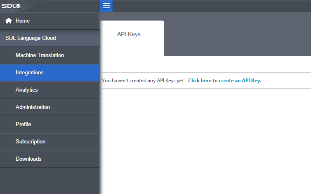Click empty sidebar space below Downloads

pyautogui.click(x=49, y=180)
